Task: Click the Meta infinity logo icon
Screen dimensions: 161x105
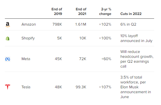Action: coord(7,59)
